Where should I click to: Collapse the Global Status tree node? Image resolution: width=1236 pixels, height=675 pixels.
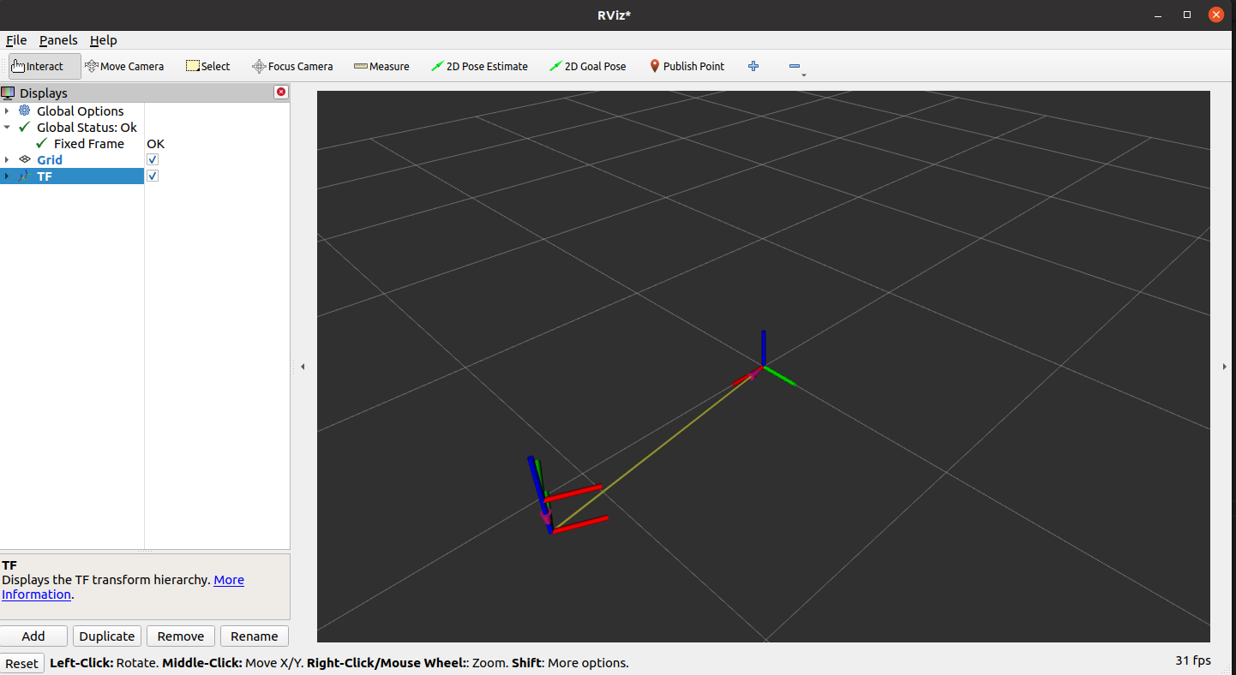[x=7, y=127]
